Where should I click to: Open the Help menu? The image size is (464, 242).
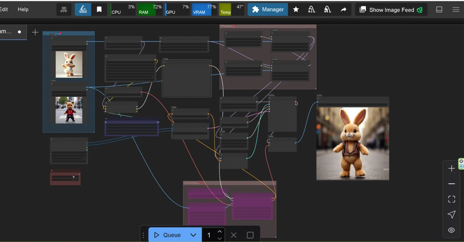coord(23,9)
